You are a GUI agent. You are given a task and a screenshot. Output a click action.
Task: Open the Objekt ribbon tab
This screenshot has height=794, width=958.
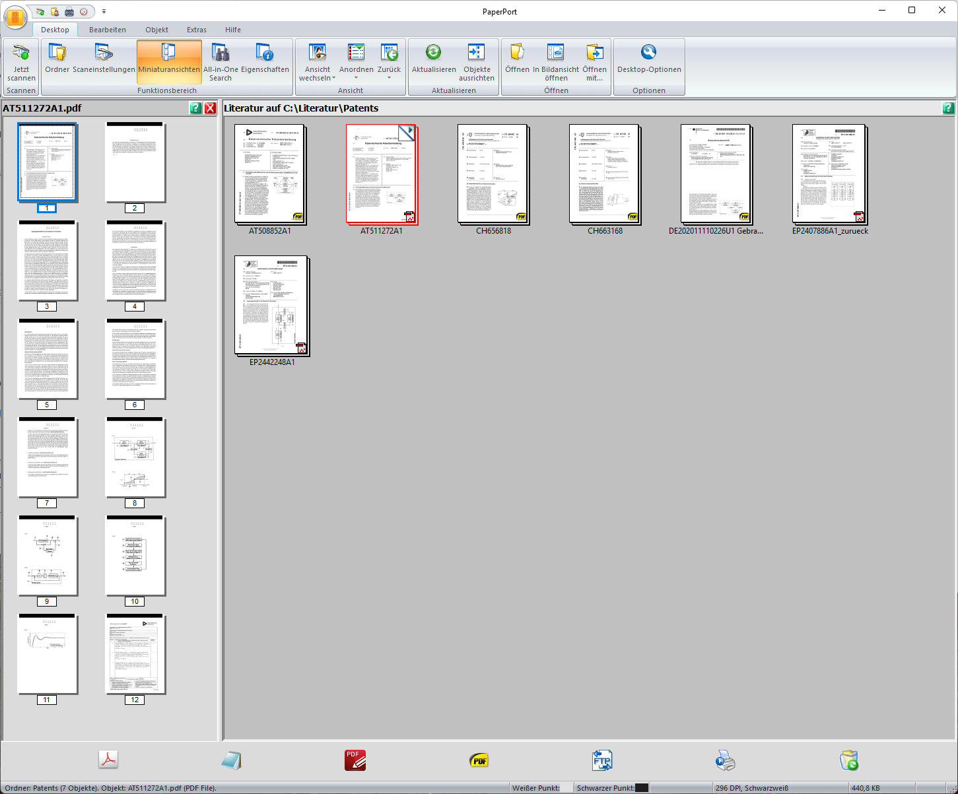(x=157, y=30)
